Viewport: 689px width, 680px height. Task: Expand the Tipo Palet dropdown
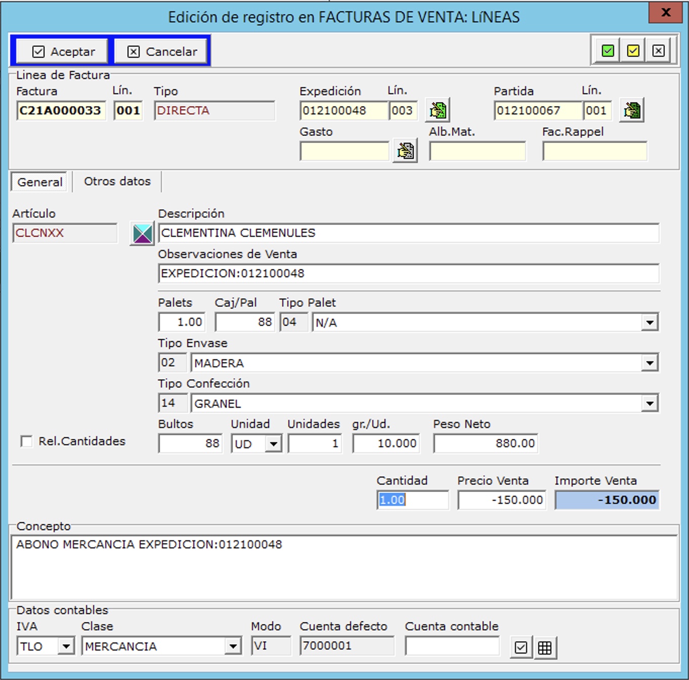[650, 322]
